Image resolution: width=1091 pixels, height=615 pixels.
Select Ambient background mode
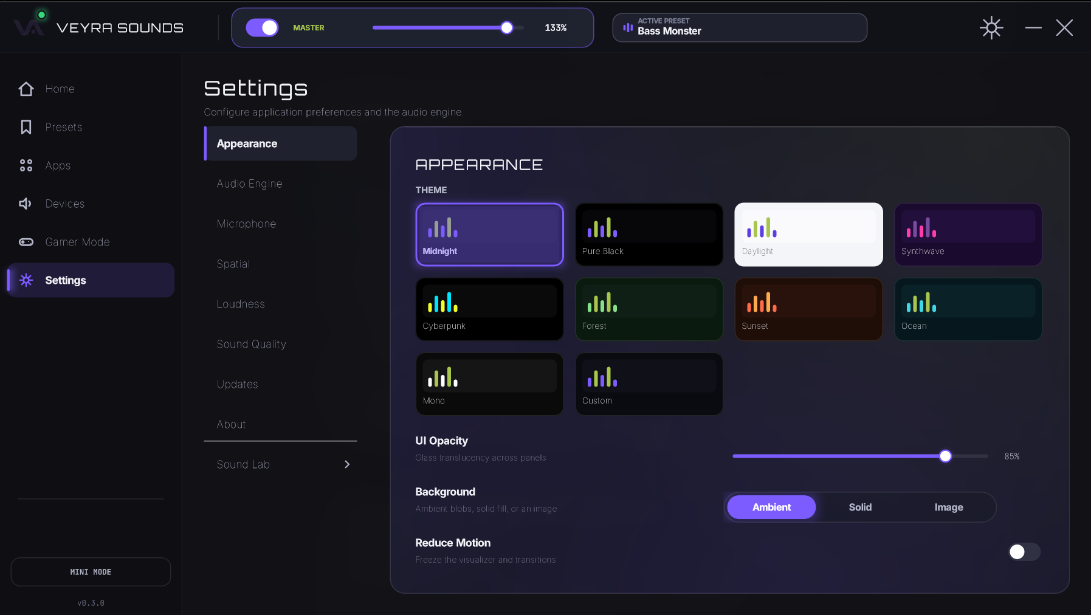(x=771, y=507)
